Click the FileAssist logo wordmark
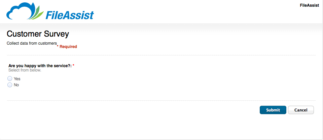Screen dimensions: 323x140 pos(70,15)
